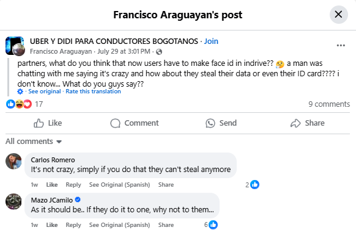
Task: Click Mazo JCamilo's verified badge
Action: coord(78,199)
